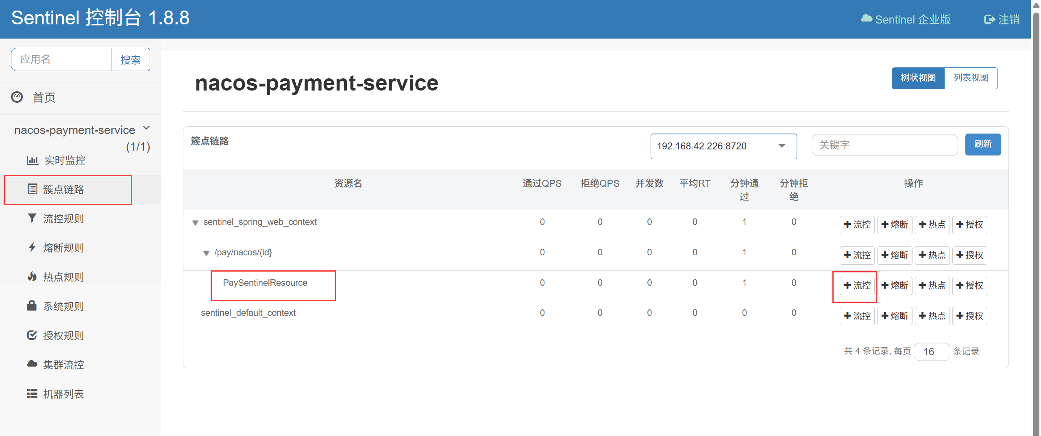Focus the 关键字 keyword field
The image size is (1041, 436).
(884, 145)
